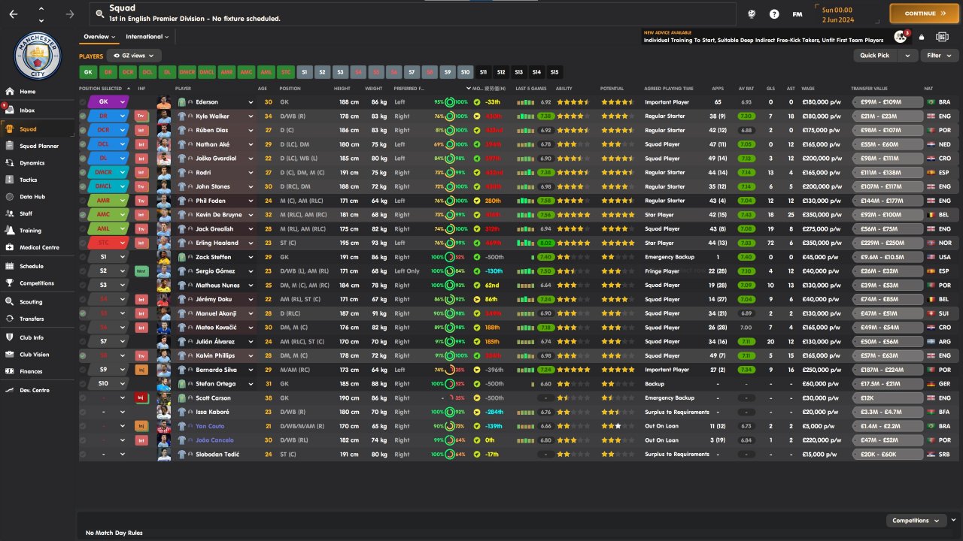Toggle selection tick for Kevin De Bruyne
This screenshot has height=541, width=963.
(83, 215)
